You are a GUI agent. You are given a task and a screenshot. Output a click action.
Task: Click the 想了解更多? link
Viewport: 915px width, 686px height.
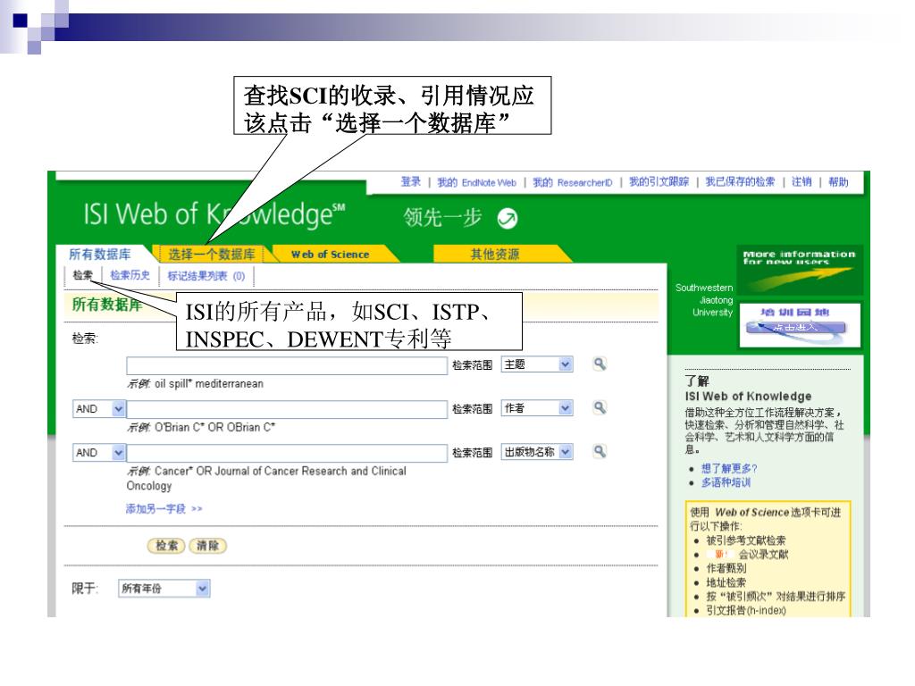click(729, 468)
